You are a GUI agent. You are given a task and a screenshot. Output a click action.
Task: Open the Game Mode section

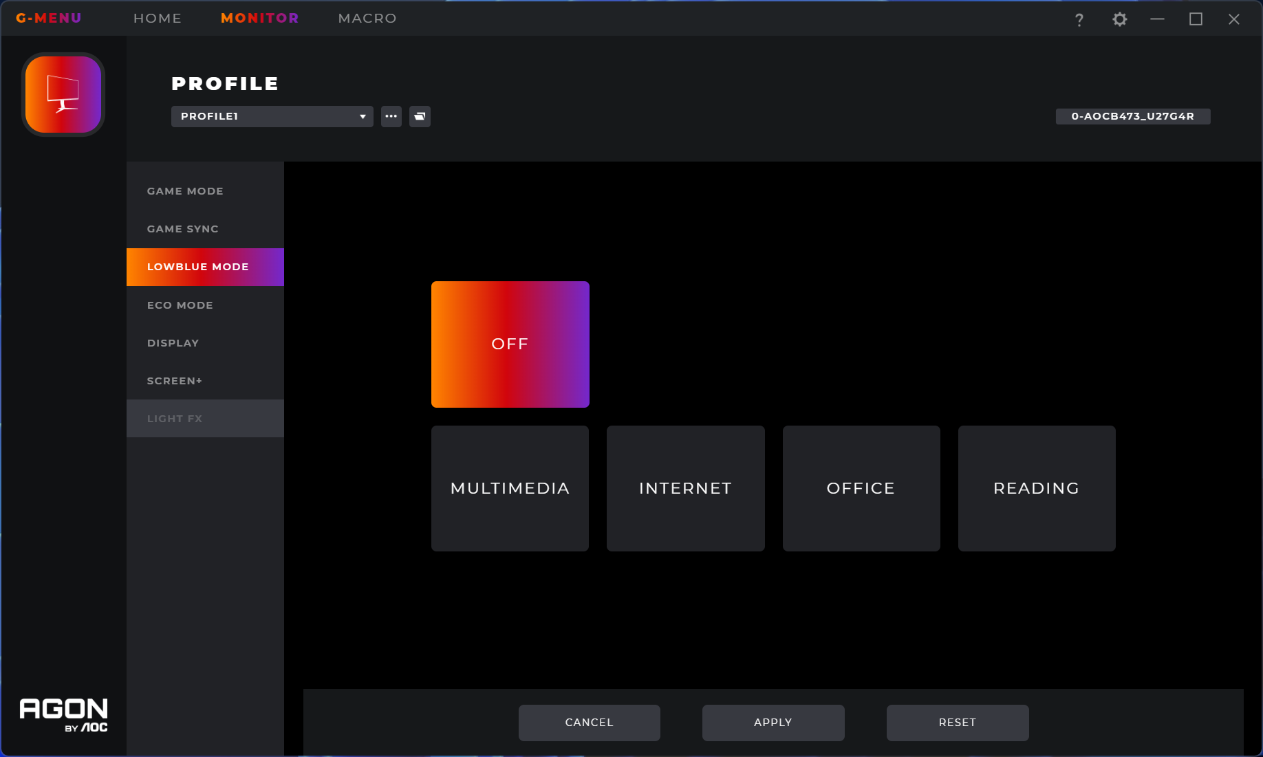[185, 191]
